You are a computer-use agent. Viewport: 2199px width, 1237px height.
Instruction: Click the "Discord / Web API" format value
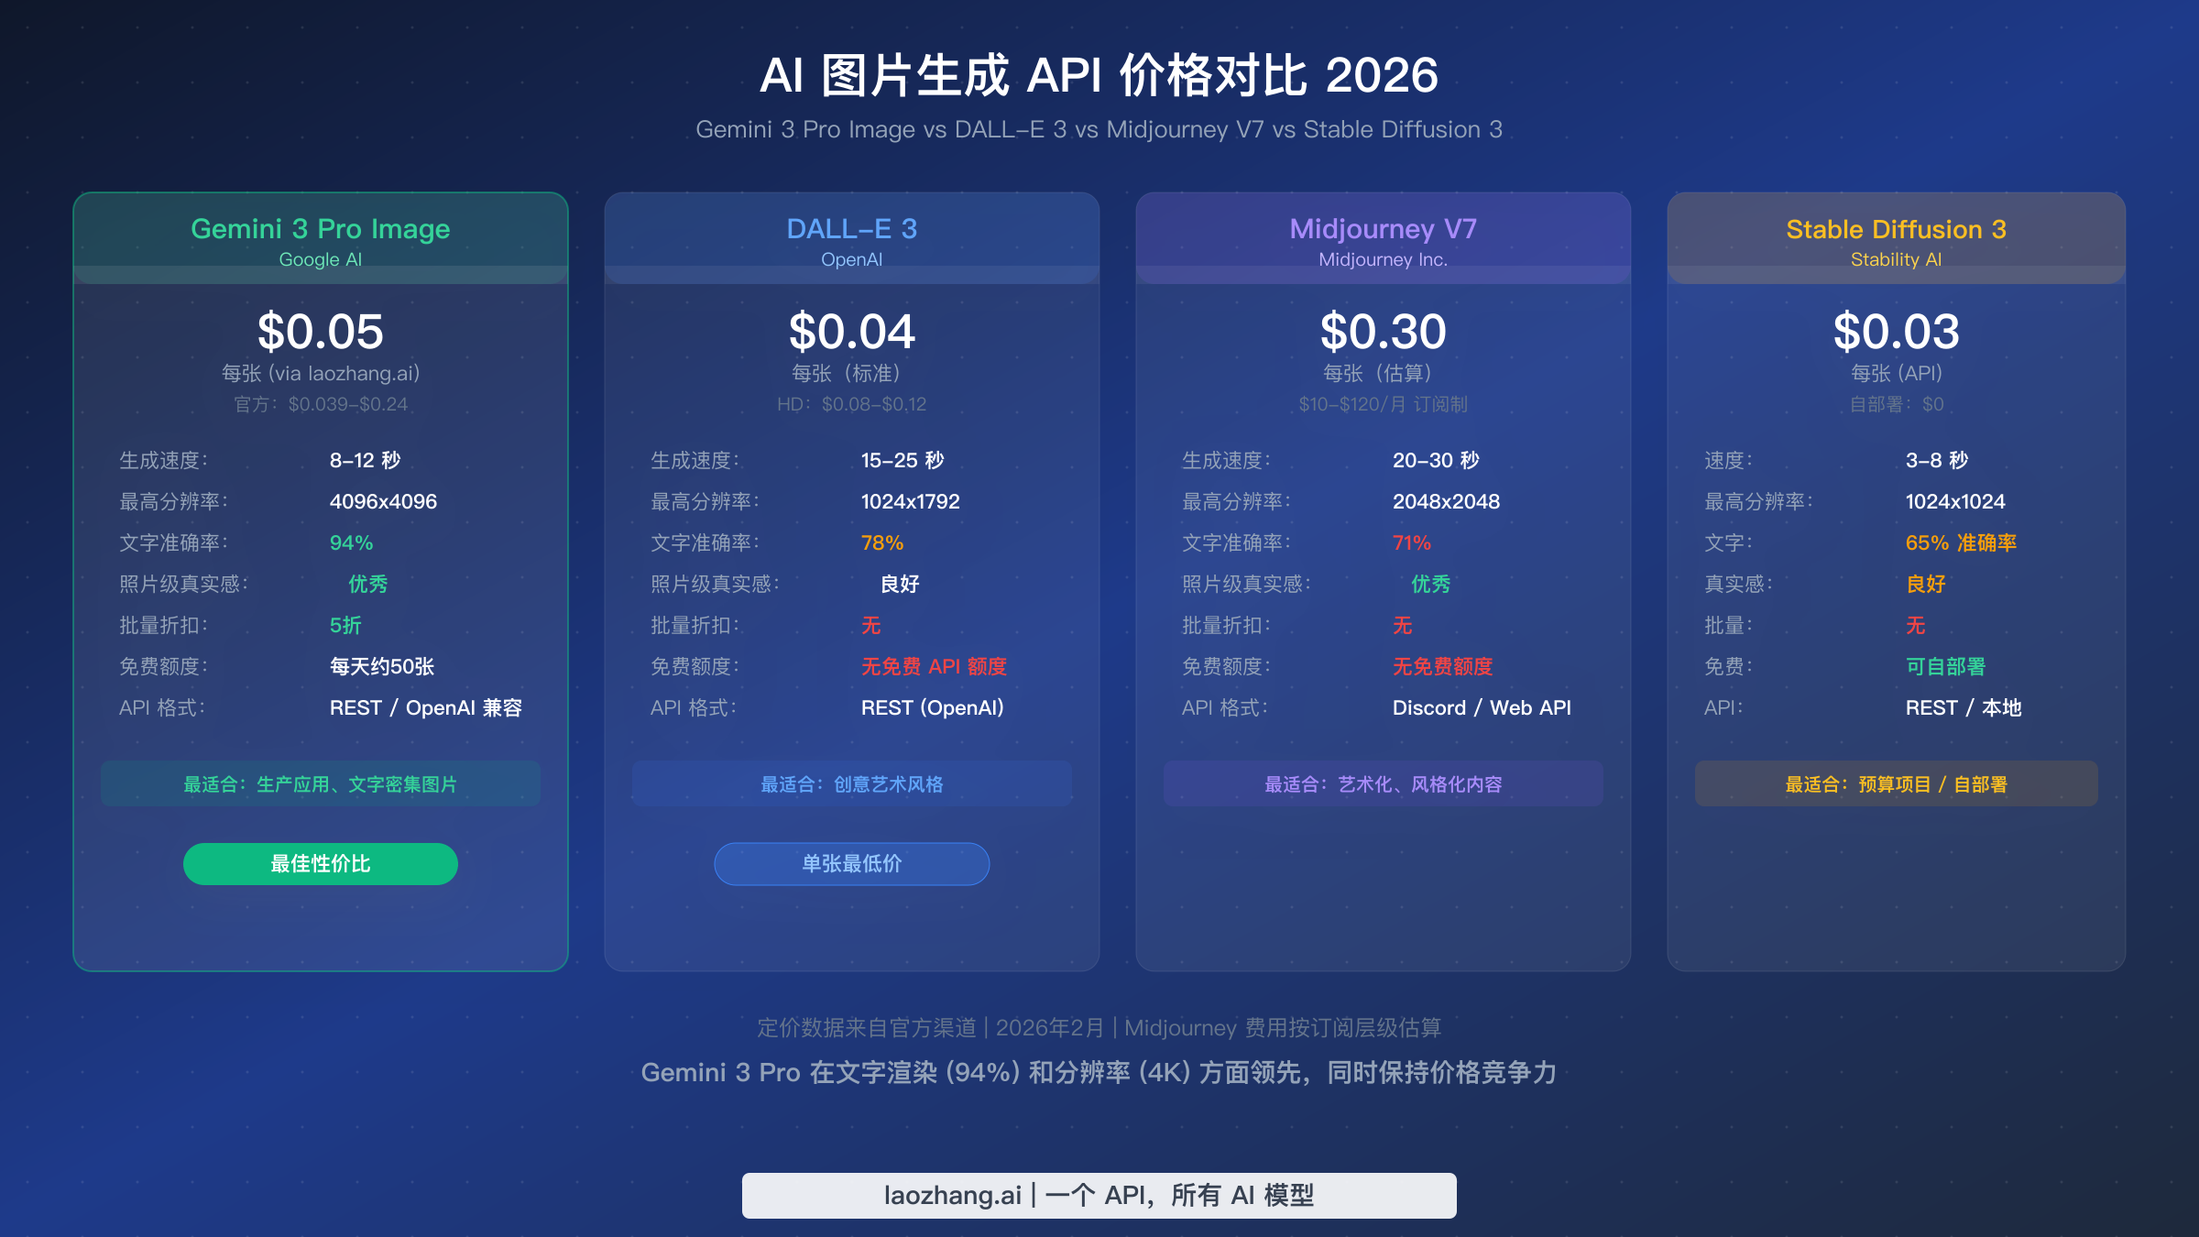[x=1481, y=707]
